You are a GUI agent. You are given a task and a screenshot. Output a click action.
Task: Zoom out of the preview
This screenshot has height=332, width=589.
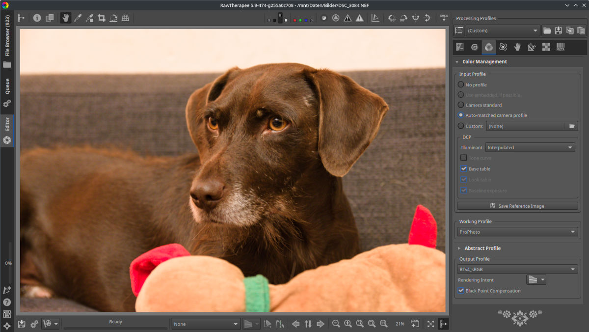tap(336, 324)
